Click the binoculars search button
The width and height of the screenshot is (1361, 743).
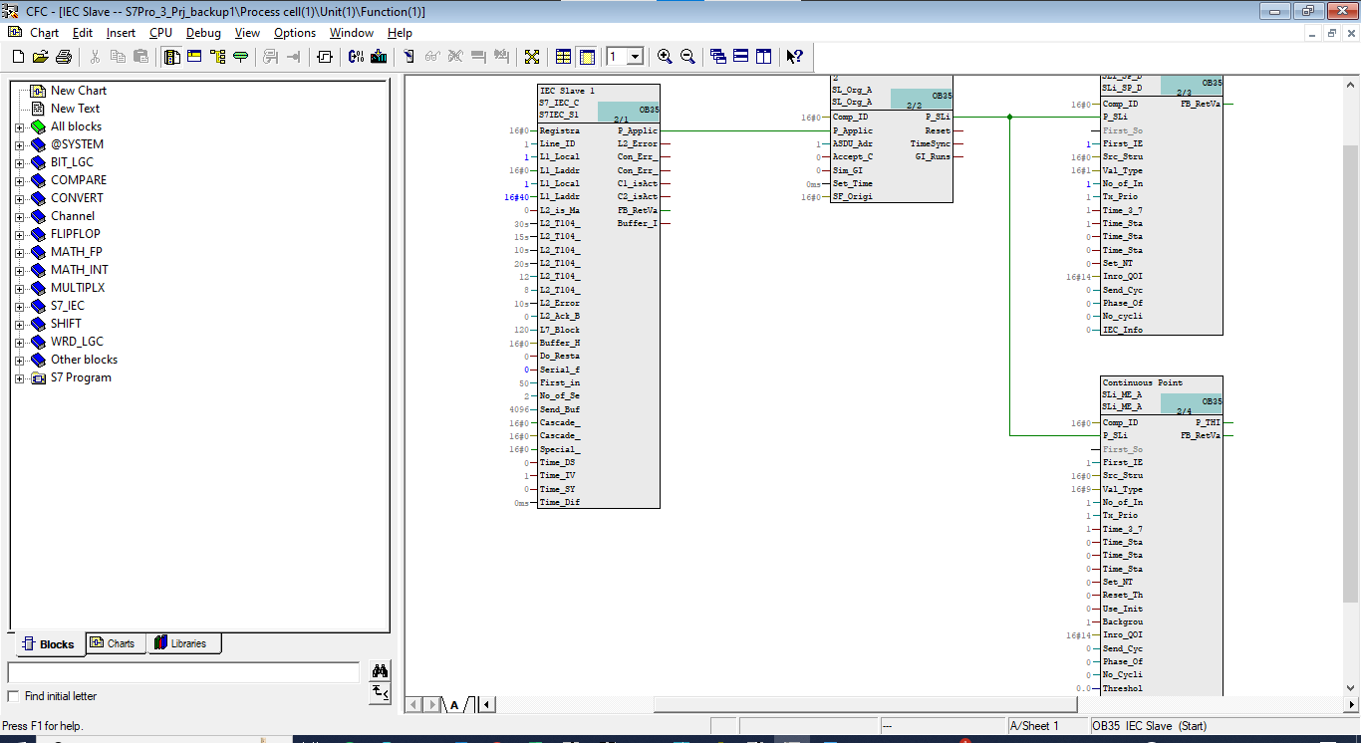click(380, 670)
